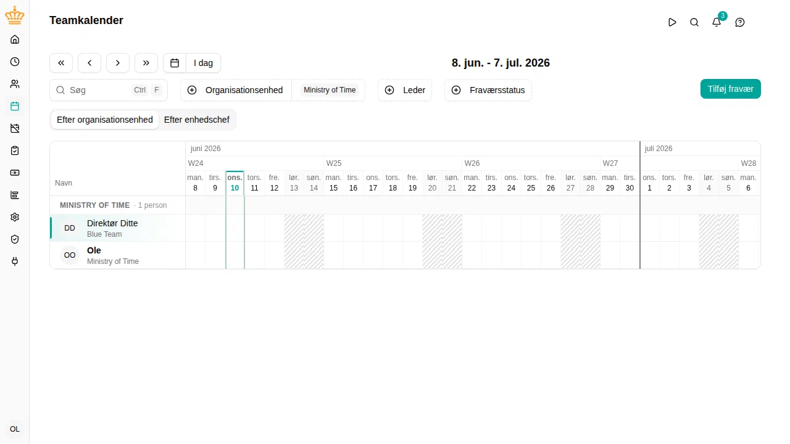Click the man. 15 day header
790x444 pixels.
coord(334,183)
